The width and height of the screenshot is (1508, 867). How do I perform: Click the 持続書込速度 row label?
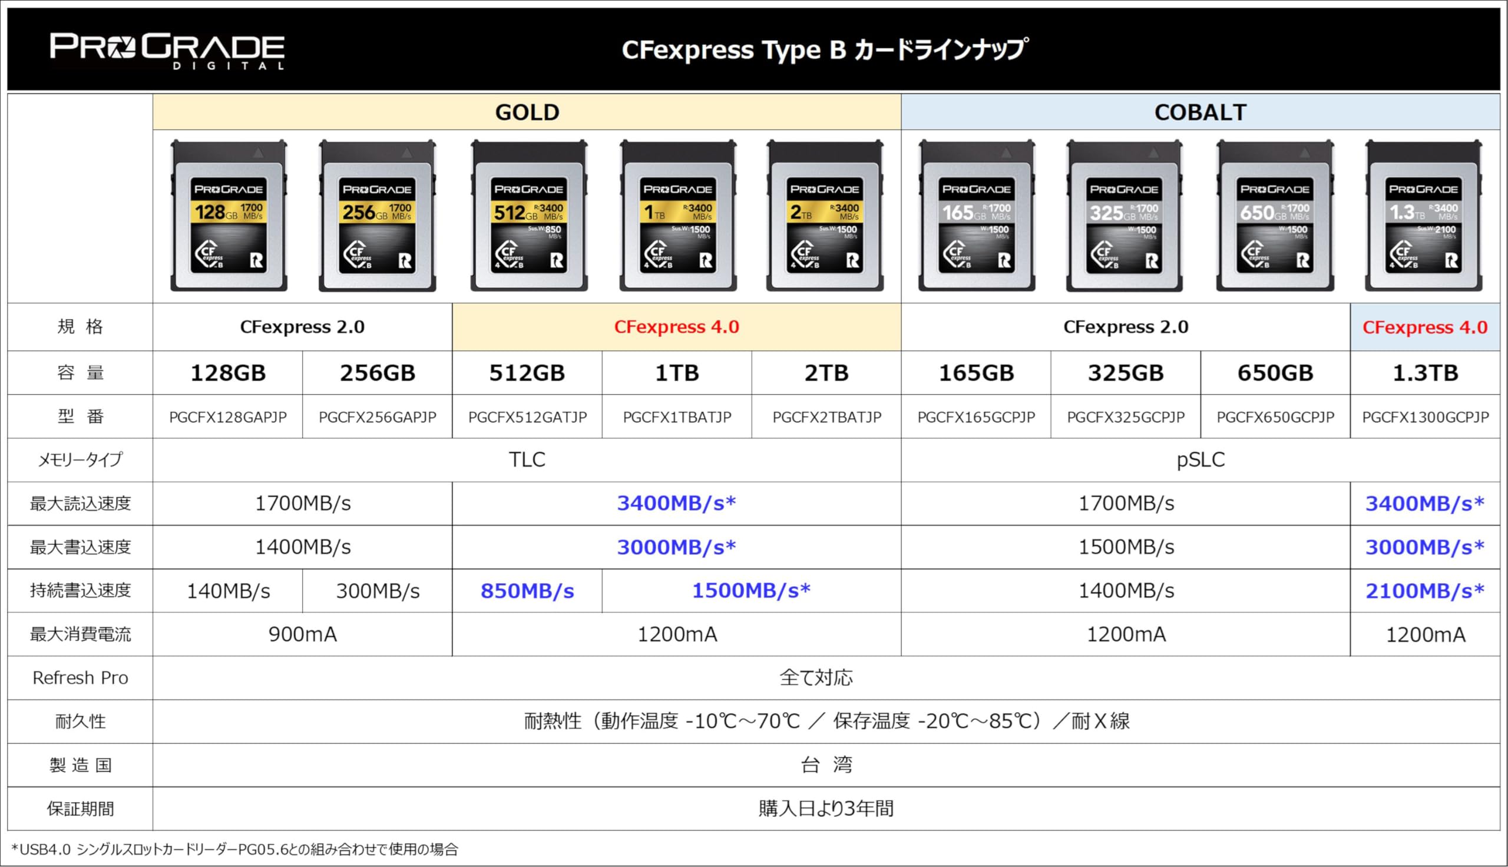[x=80, y=591]
